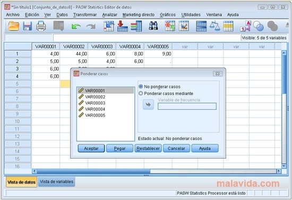Viewport: 292px width, 200px height.
Task: Click the horizontal scrollbar right arrow
Action: pos(279,171)
